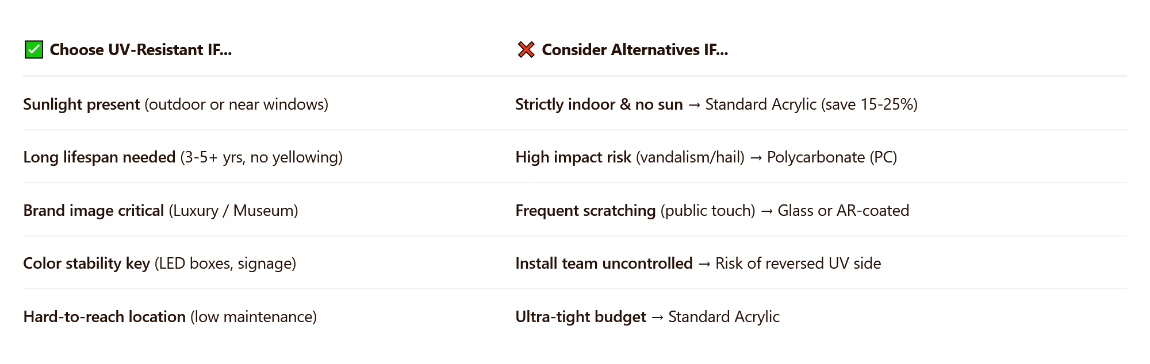Select the 'Choose UV-Resistant IF...' heading
1150x364 pixels.
(x=141, y=50)
